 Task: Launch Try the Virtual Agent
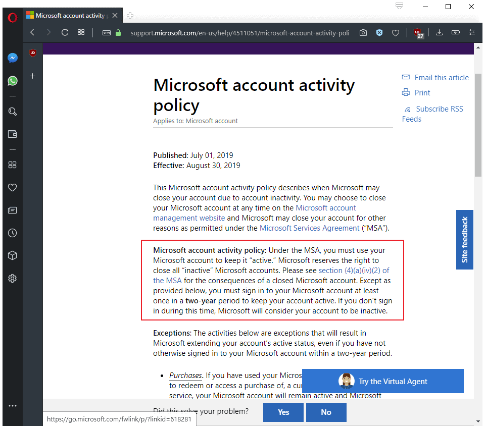[x=382, y=381]
